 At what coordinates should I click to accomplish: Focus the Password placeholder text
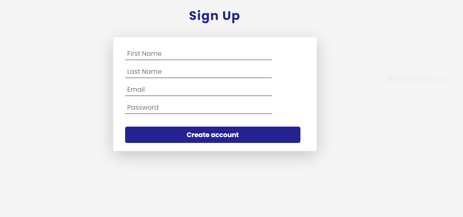(143, 107)
